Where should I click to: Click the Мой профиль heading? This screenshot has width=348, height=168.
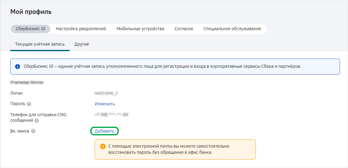[x=31, y=12]
